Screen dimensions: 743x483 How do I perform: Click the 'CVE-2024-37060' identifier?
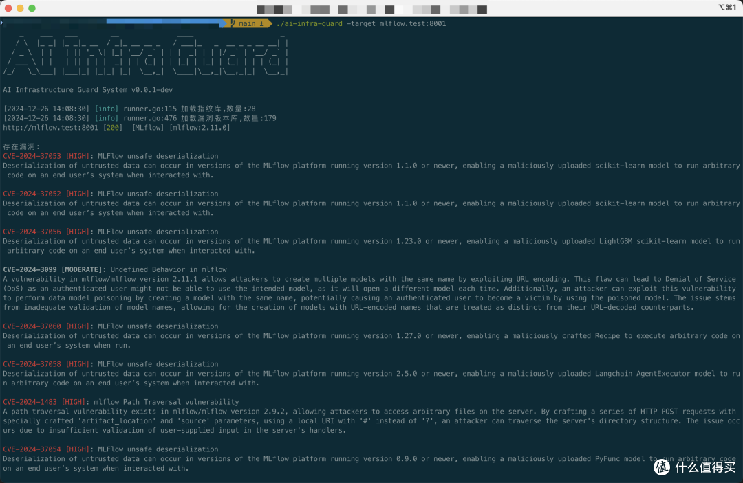click(32, 326)
